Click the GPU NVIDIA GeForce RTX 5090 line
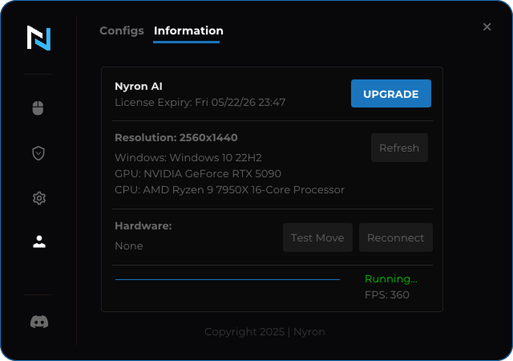The height and width of the screenshot is (361, 513). (198, 173)
